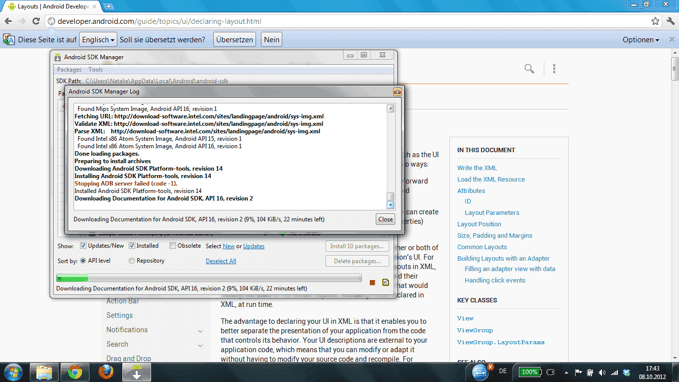Select the Repository sort option

pos(132,261)
